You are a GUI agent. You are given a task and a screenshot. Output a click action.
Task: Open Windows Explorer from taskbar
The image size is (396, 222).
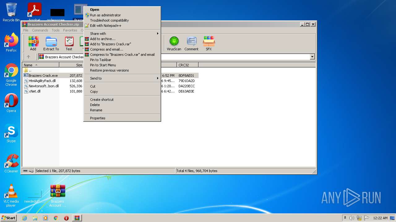(35, 218)
